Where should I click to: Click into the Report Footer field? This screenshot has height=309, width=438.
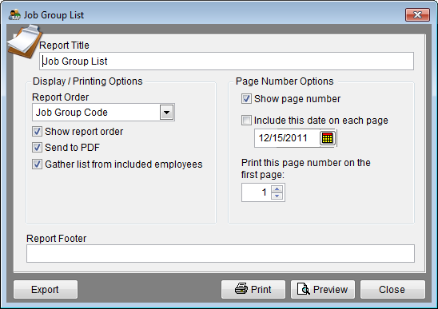[221, 253]
